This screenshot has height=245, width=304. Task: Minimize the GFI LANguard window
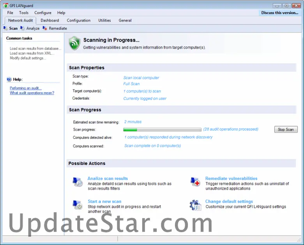click(x=277, y=5)
